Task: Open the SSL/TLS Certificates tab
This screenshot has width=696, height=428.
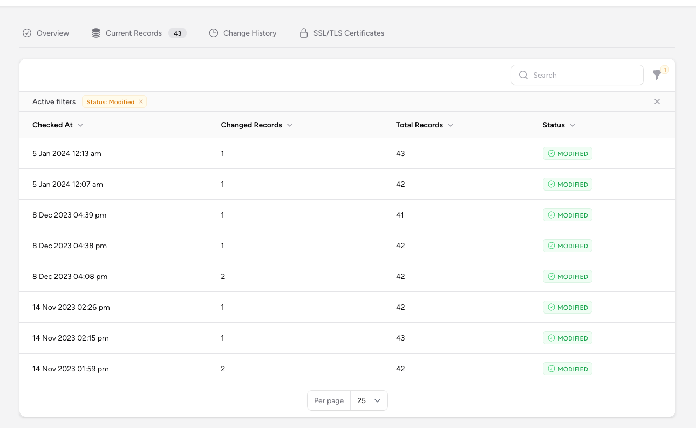Action: point(349,33)
